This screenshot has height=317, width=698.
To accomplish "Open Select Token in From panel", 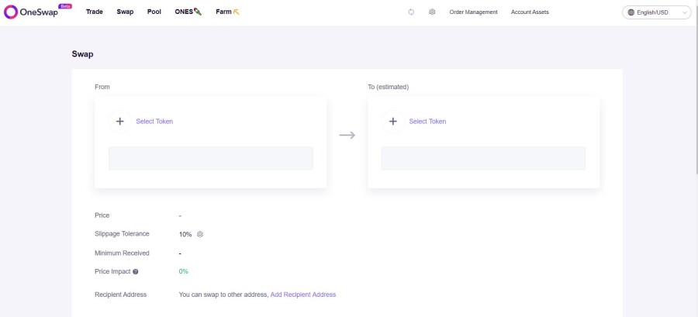I will tap(154, 122).
